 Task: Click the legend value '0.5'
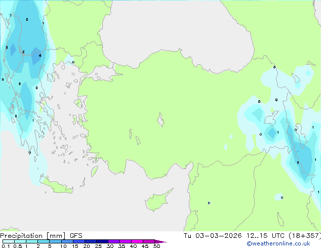(x=18, y=246)
